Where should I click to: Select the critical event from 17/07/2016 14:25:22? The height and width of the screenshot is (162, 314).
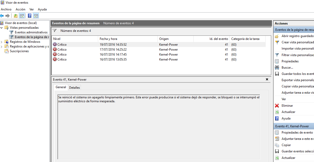click(x=113, y=50)
